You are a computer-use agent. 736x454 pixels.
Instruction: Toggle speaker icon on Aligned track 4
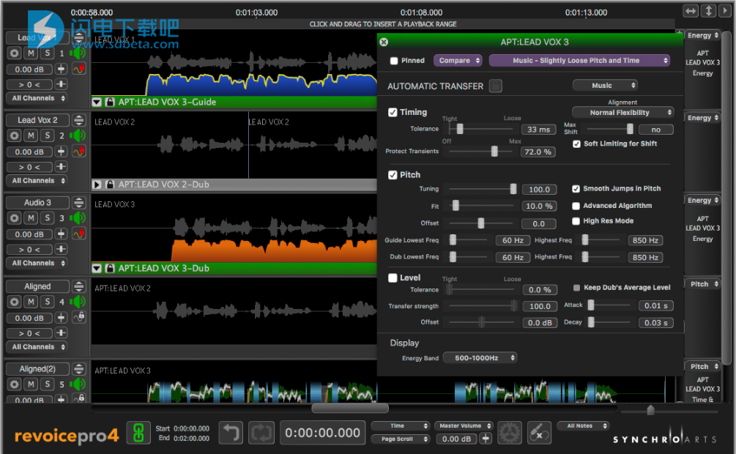tap(78, 302)
